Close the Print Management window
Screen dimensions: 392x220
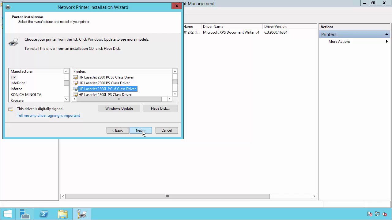point(384,3)
